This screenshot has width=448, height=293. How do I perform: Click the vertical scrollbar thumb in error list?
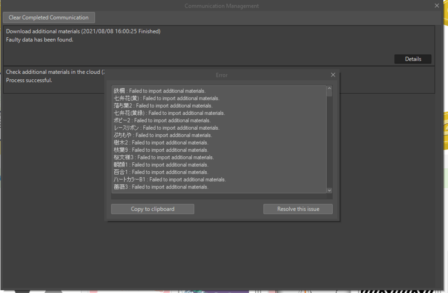click(x=329, y=94)
